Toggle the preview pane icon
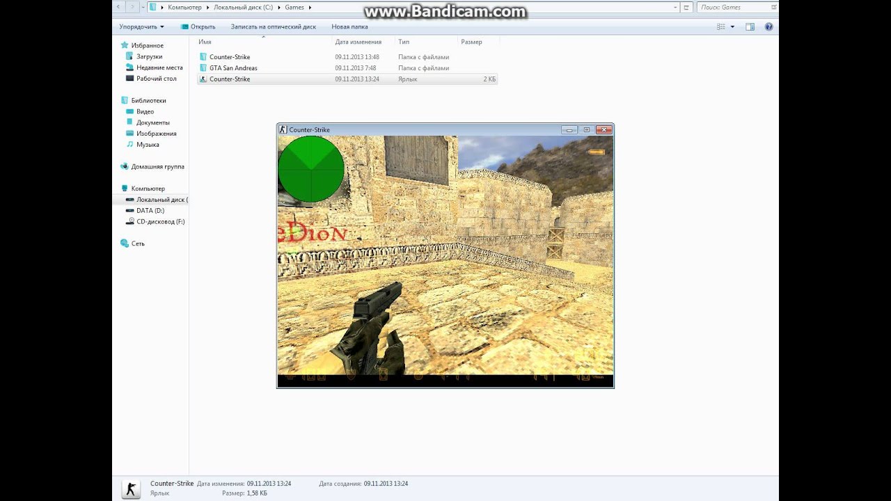Screen dimensions: 891x501 [750, 26]
